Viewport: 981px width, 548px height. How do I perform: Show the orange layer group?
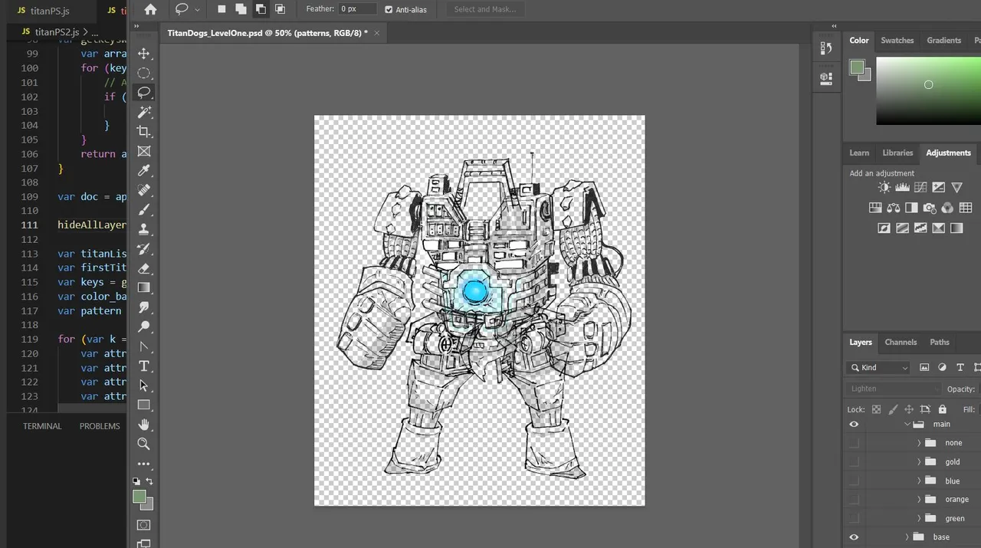(854, 500)
